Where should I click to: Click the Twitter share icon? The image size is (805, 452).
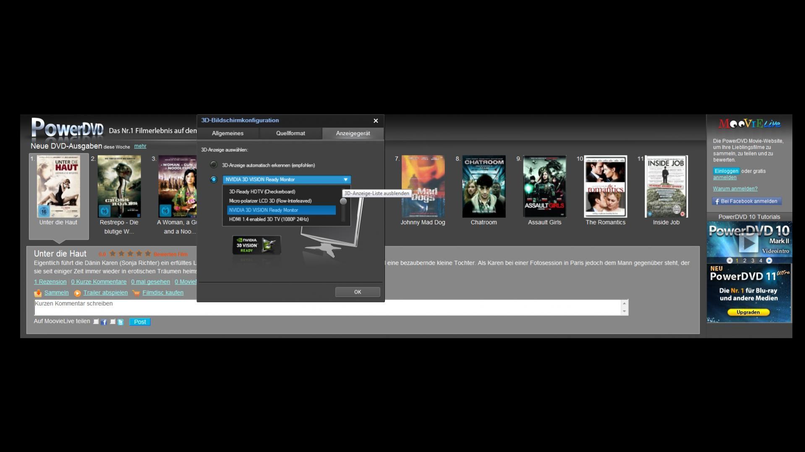(x=120, y=322)
